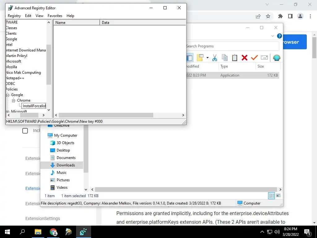Select the Notepad++ registry key
The image size is (317, 238).
click(x=15, y=78)
